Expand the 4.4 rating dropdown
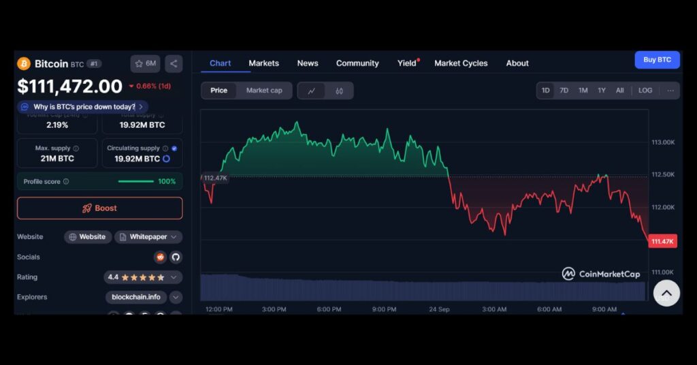 tap(174, 277)
